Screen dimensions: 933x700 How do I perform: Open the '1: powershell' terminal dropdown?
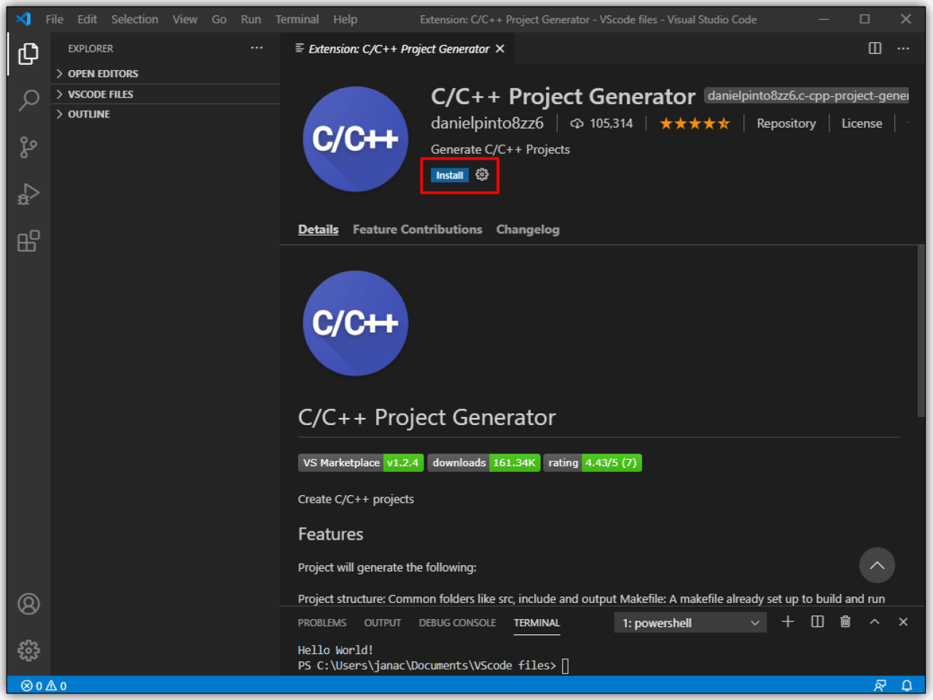[689, 622]
